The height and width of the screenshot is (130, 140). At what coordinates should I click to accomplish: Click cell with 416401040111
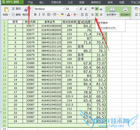50,121
